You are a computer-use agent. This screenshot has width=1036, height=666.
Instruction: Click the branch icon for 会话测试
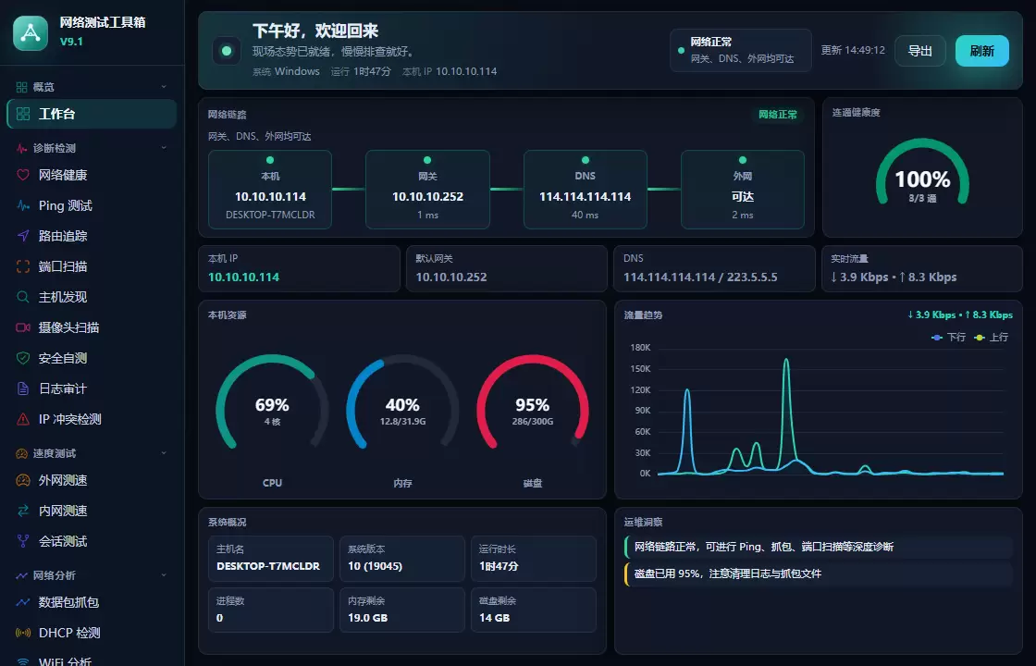(23, 541)
